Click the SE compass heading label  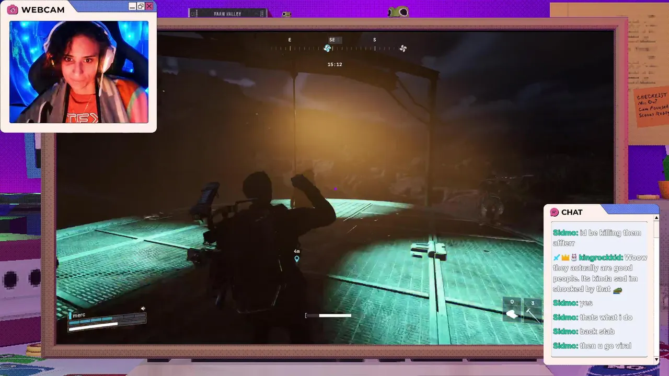(332, 40)
